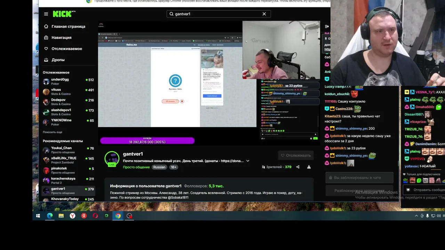
Task: Open KhovanskyToday recommended channel
Action: point(68,199)
